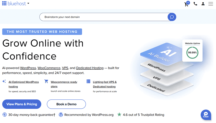Click 'for performance at scale' text
The width and height of the screenshot is (216, 123).
click(105, 91)
